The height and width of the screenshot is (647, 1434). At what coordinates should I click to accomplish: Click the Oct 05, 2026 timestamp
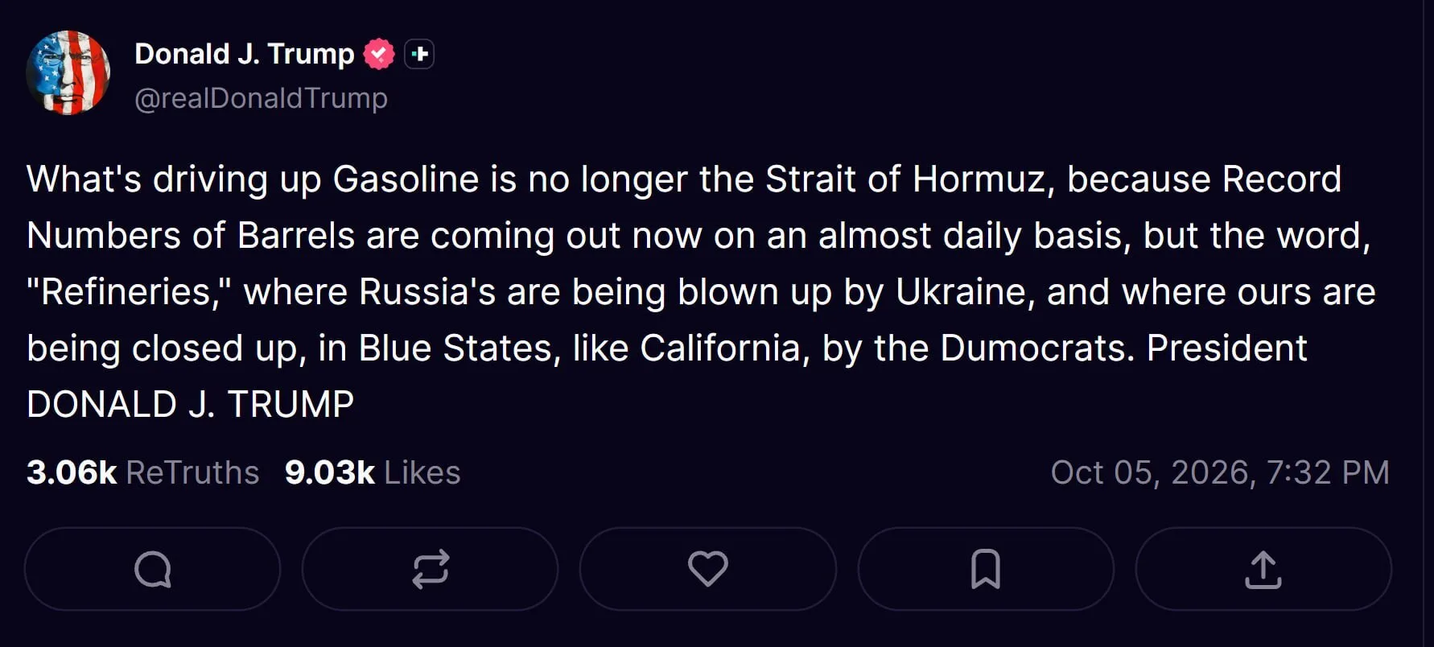click(x=1220, y=472)
